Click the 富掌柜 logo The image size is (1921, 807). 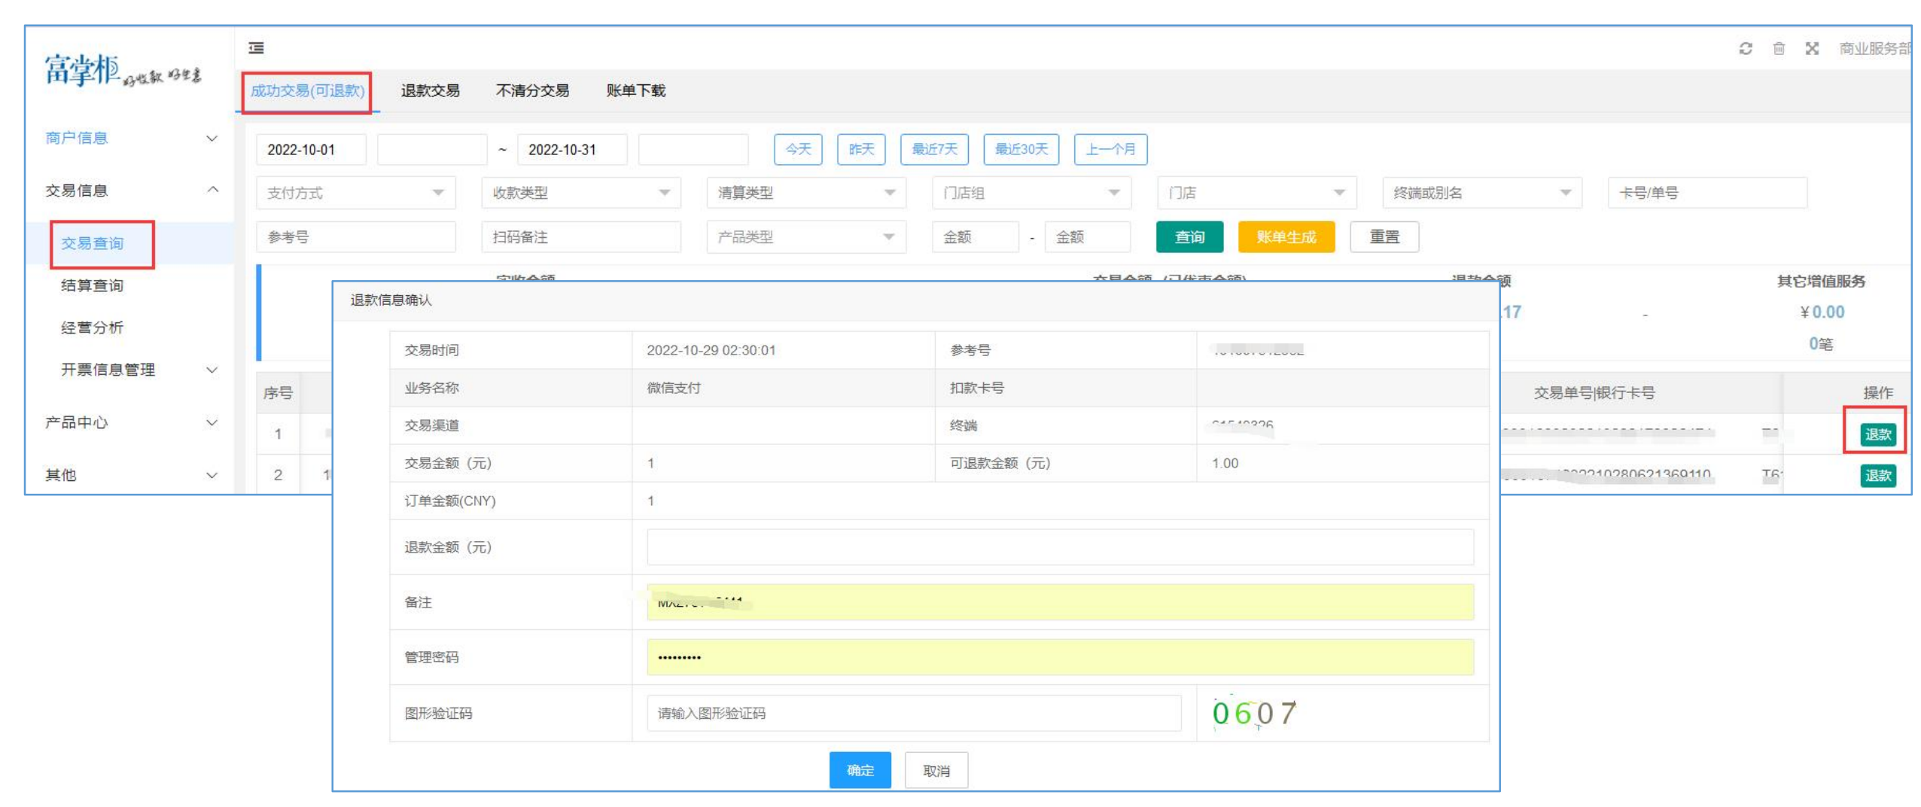122,70
